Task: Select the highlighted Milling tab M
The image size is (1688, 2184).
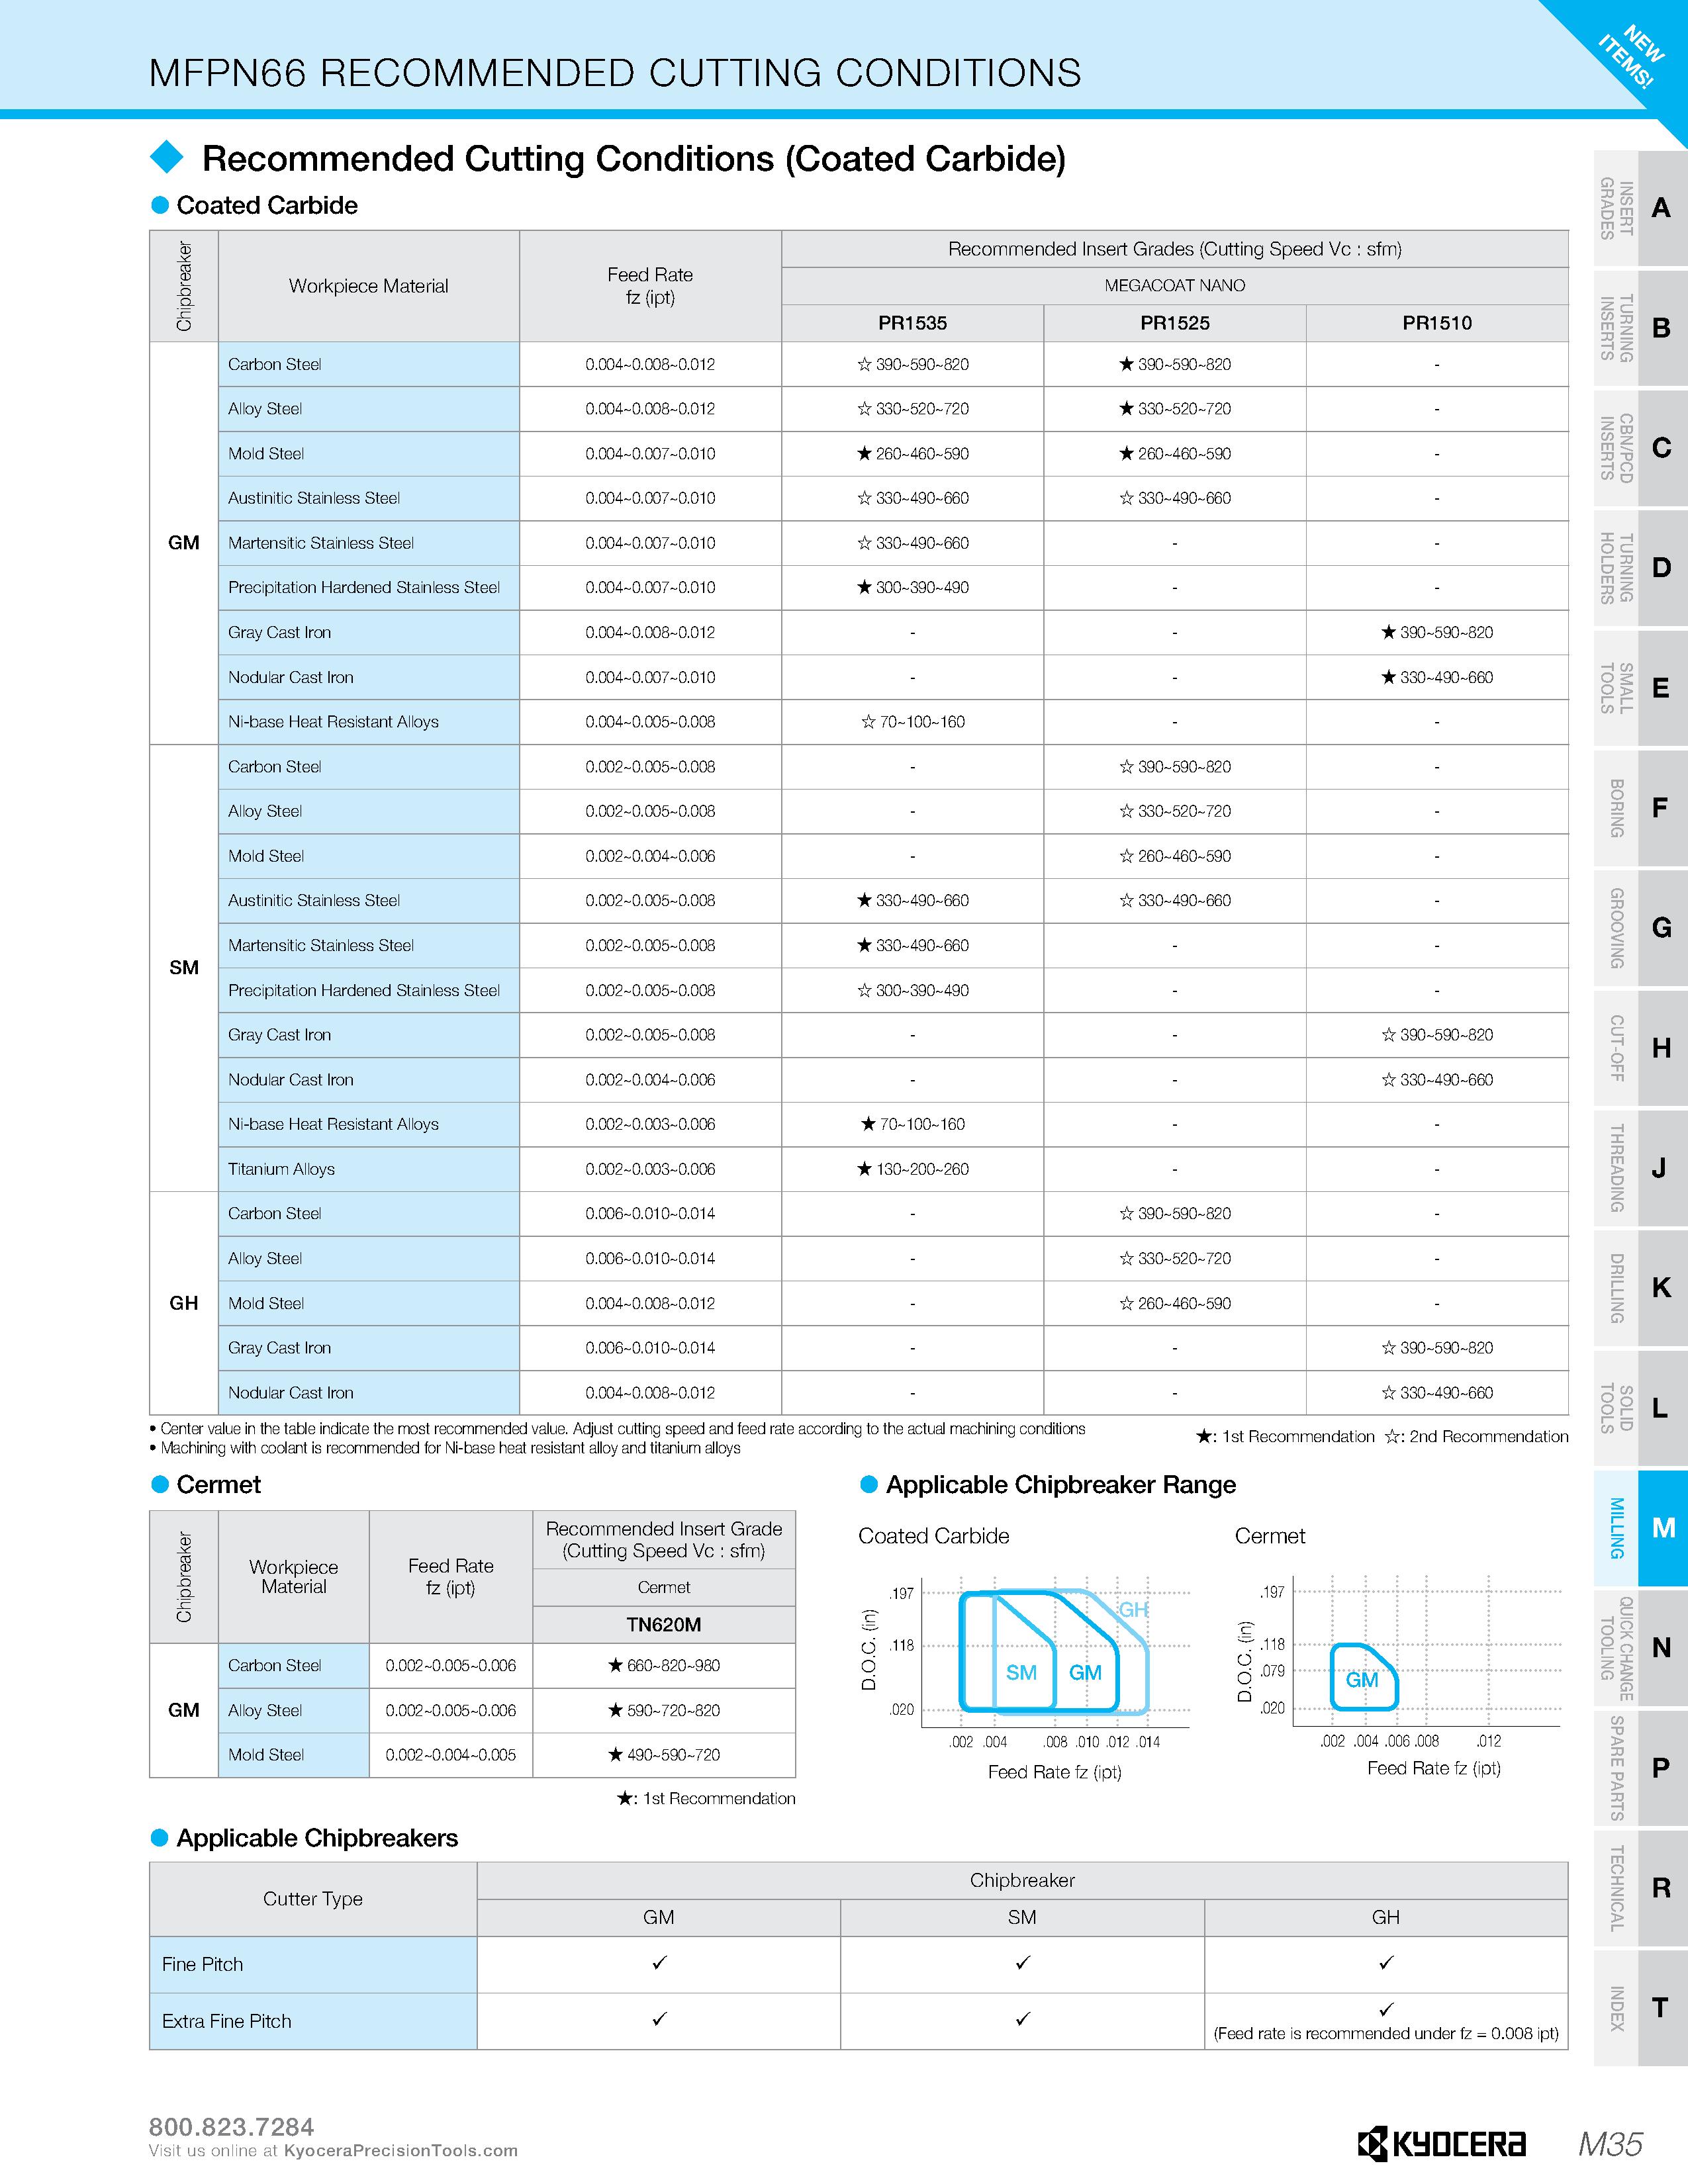Action: point(1640,1528)
